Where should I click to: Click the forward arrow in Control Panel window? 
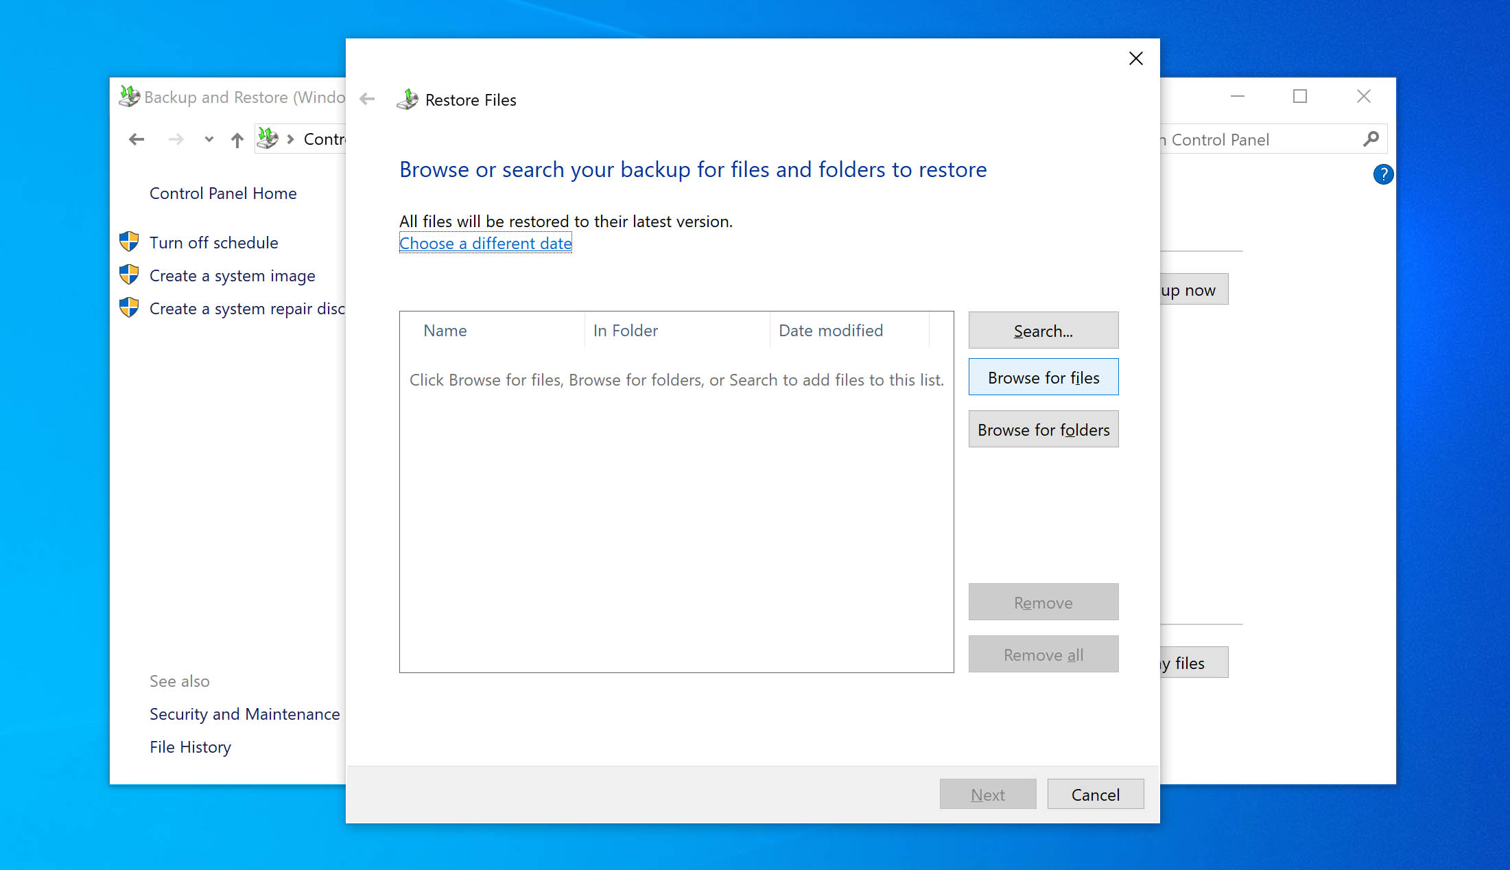[x=176, y=139]
